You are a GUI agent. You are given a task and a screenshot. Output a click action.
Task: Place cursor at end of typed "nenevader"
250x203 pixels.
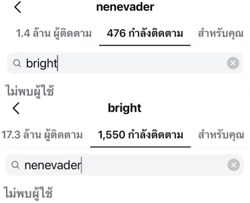81,165
